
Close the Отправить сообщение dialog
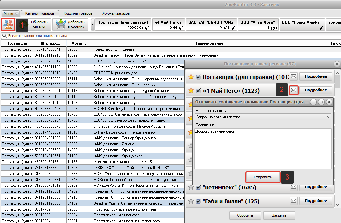[x=329, y=102]
